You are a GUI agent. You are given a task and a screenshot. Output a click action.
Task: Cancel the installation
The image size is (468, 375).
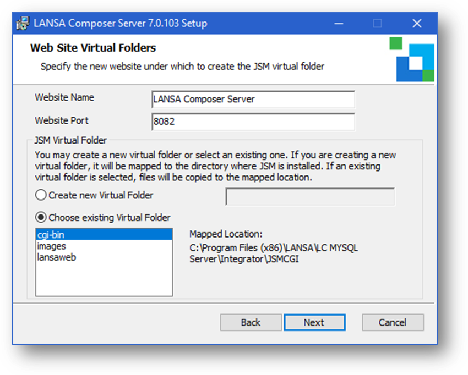coord(393,322)
